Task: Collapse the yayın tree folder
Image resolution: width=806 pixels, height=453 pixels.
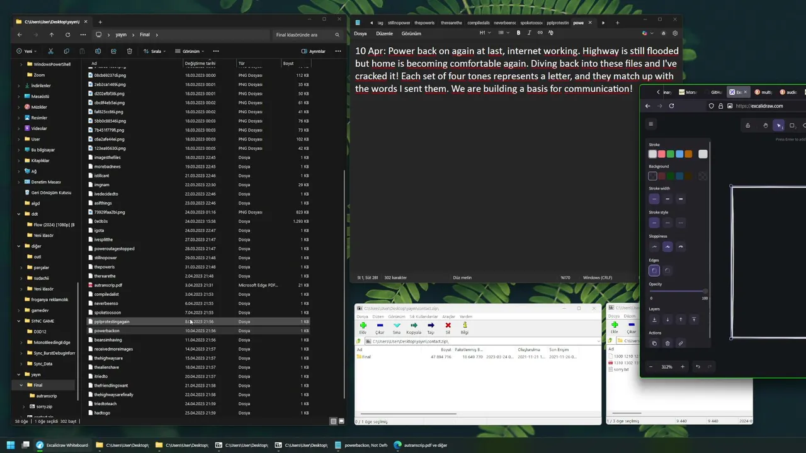Action: [x=19, y=374]
